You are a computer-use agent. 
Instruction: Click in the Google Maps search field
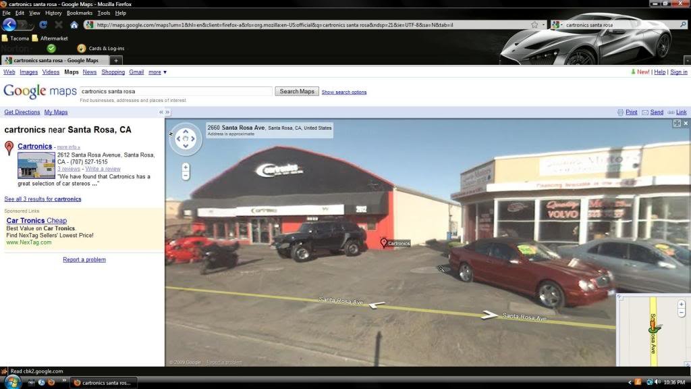click(176, 91)
